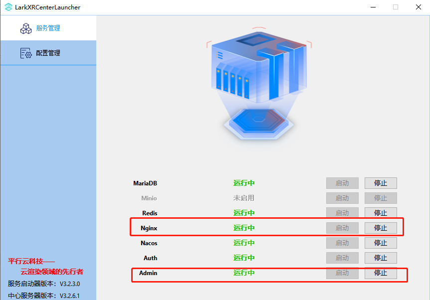
Task: Switch to 配置管理 sidebar tab
Action: (48, 53)
